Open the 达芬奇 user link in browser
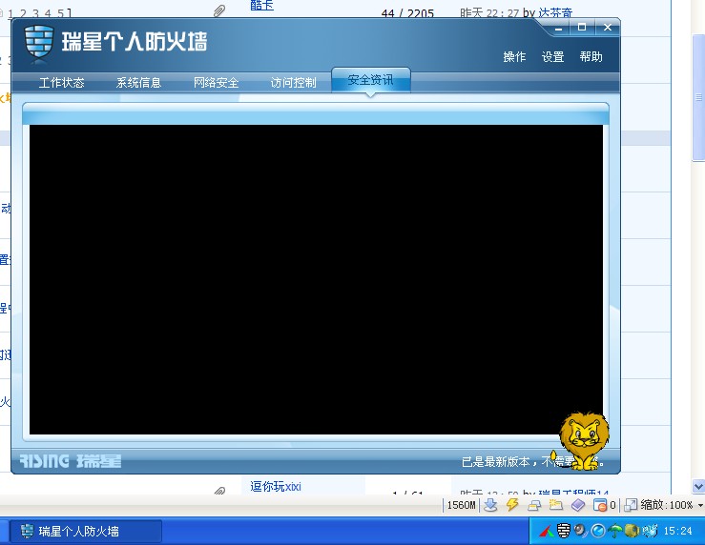The height and width of the screenshot is (545, 705). pyautogui.click(x=556, y=13)
